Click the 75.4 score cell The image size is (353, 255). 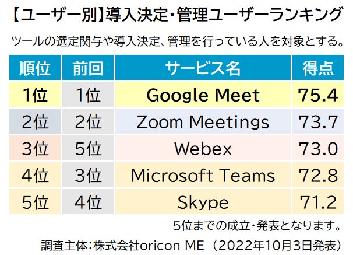click(318, 95)
